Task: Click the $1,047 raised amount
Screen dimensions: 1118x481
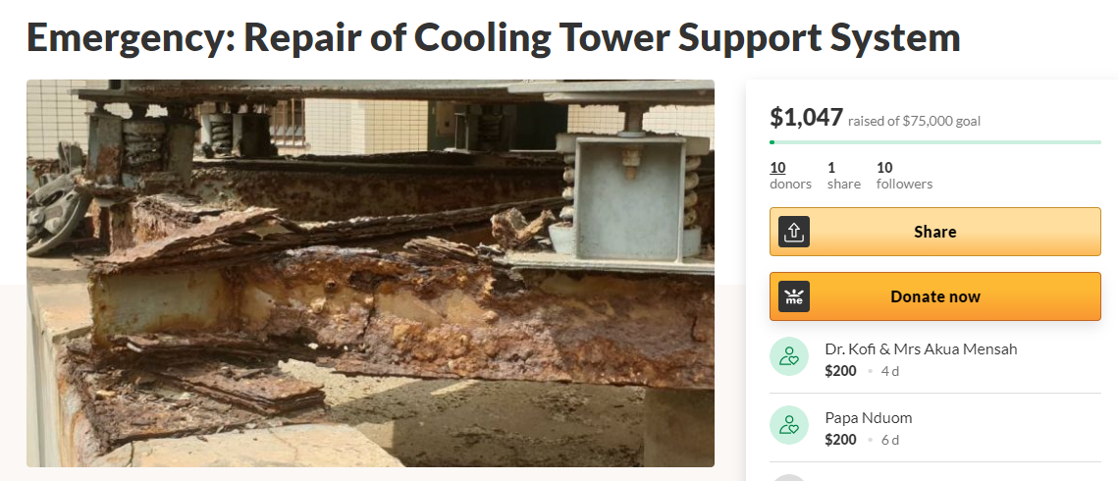Action: coord(807,117)
